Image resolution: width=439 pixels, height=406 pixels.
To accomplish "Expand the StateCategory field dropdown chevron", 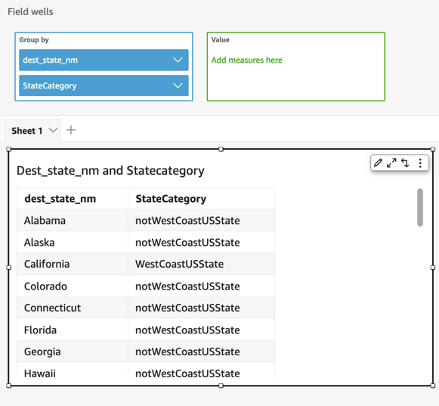I will (178, 85).
